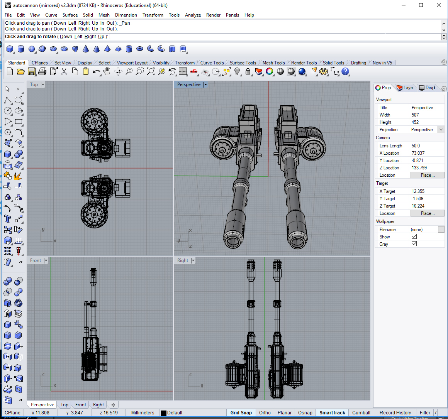
Task: Click the Cone solid tool icon
Action: pos(86,49)
